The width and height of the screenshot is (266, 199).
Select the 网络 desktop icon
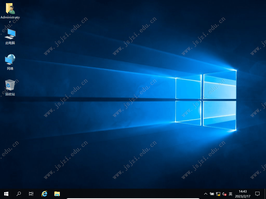point(10,62)
